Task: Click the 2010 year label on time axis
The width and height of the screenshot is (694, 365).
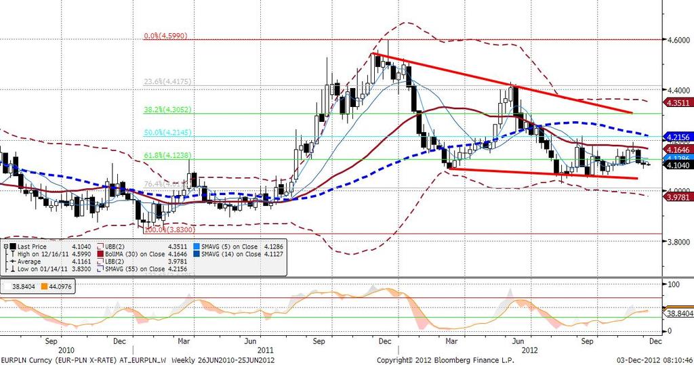Action: pos(66,350)
